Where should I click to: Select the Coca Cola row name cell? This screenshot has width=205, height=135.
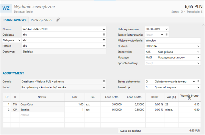click(41, 104)
